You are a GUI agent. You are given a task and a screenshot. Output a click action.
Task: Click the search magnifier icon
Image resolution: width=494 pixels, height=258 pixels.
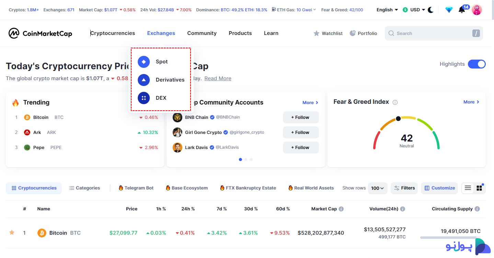[x=391, y=33]
